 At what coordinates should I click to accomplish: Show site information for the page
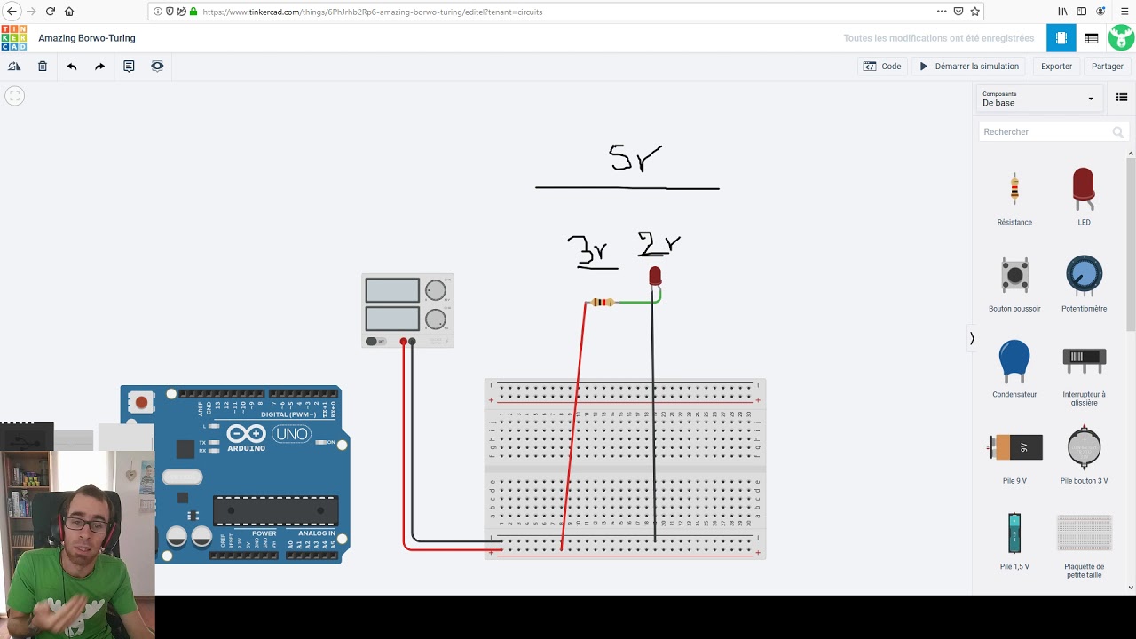[158, 12]
